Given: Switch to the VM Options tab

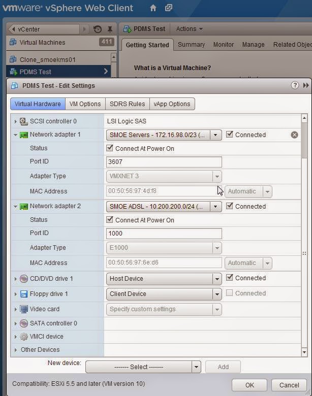Looking at the screenshot, I should (x=85, y=104).
